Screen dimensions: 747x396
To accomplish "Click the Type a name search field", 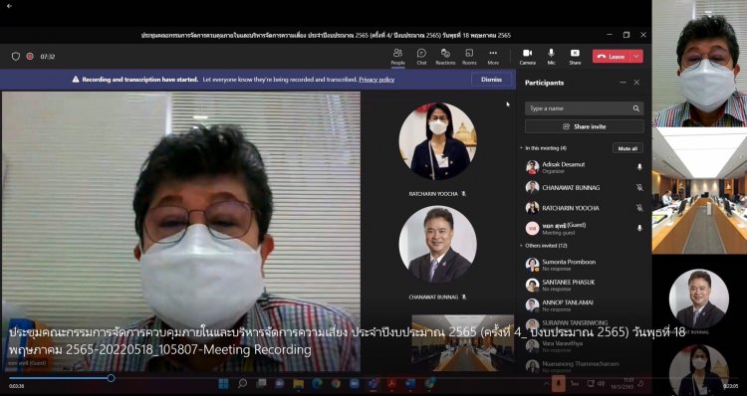I will [584, 108].
